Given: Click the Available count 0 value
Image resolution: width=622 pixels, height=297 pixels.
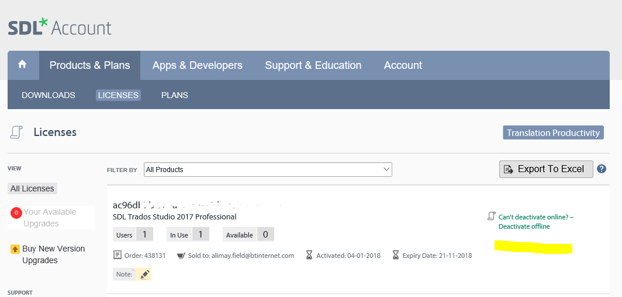Looking at the screenshot, I should click(x=265, y=235).
